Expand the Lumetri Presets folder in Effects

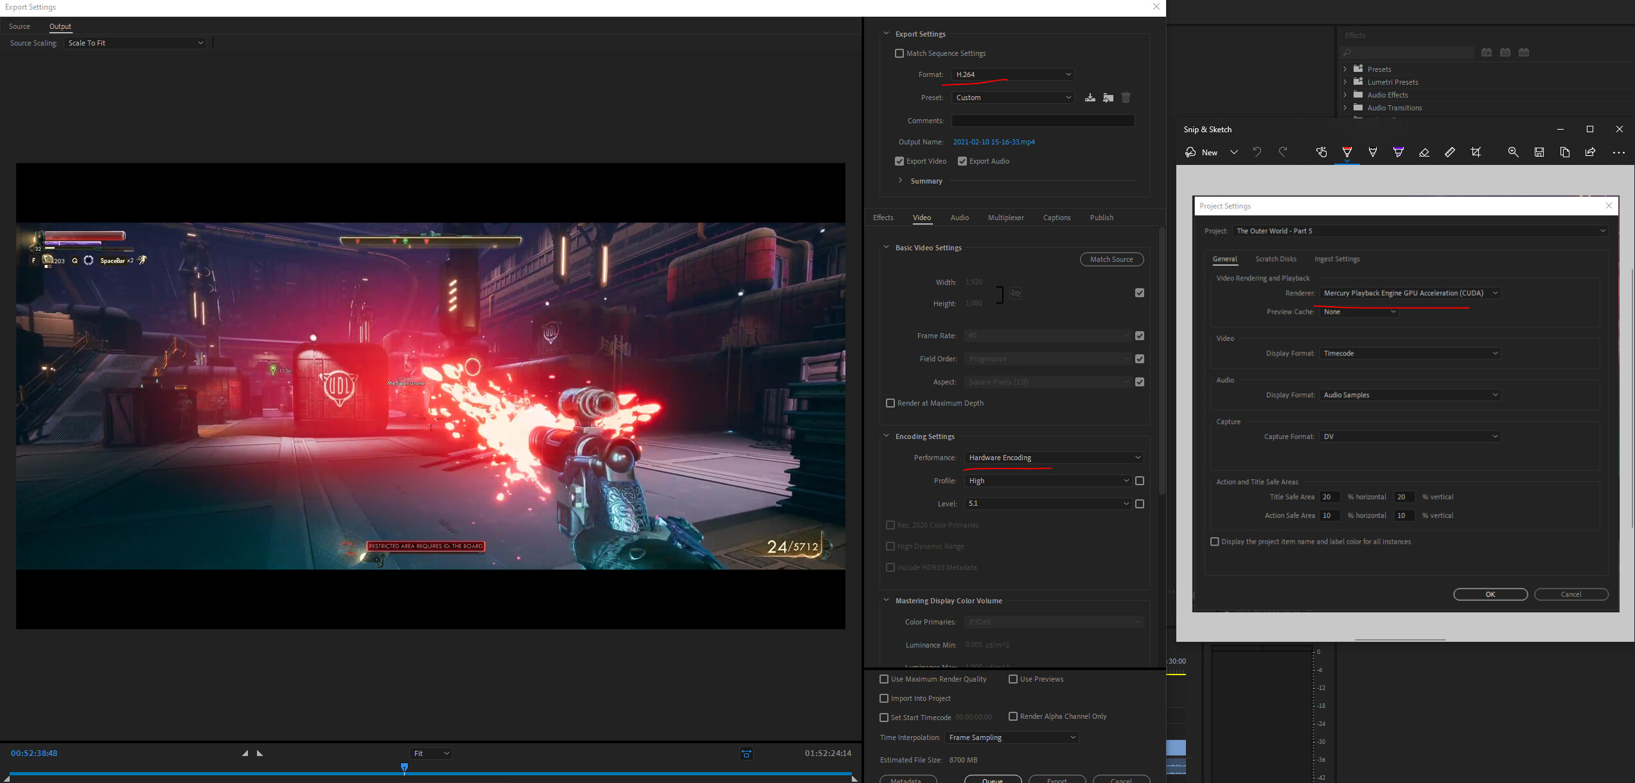[1345, 82]
